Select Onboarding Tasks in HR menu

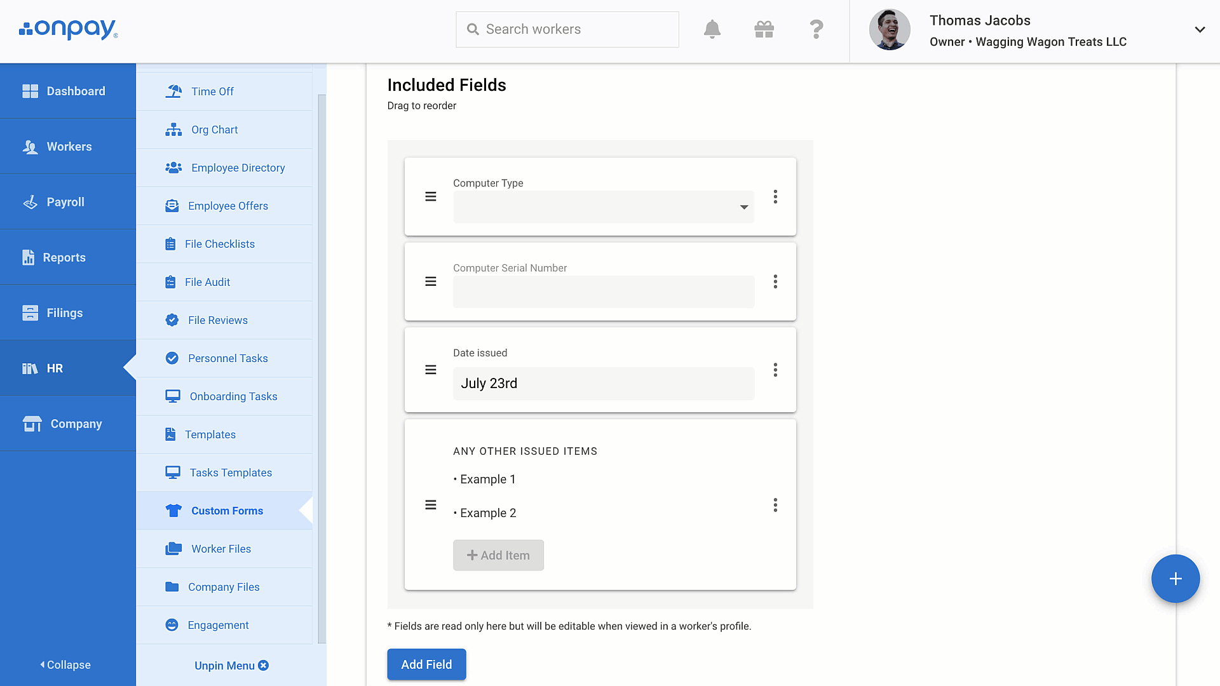click(225, 396)
